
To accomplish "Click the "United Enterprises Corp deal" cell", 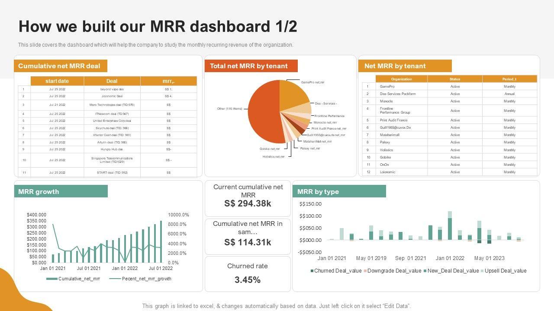I will tap(112, 121).
